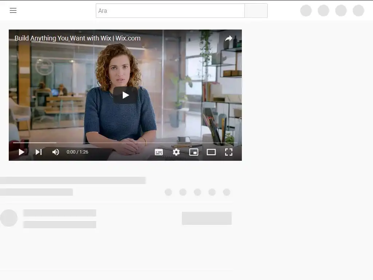The width and height of the screenshot is (373, 280).
Task: Open the hamburger guide menu
Action: pyautogui.click(x=13, y=11)
